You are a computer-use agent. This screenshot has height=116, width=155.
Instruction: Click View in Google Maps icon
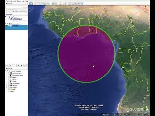pos(79,4)
